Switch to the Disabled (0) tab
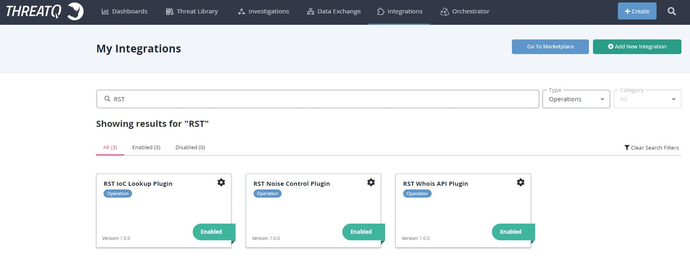The width and height of the screenshot is (690, 261). click(190, 148)
